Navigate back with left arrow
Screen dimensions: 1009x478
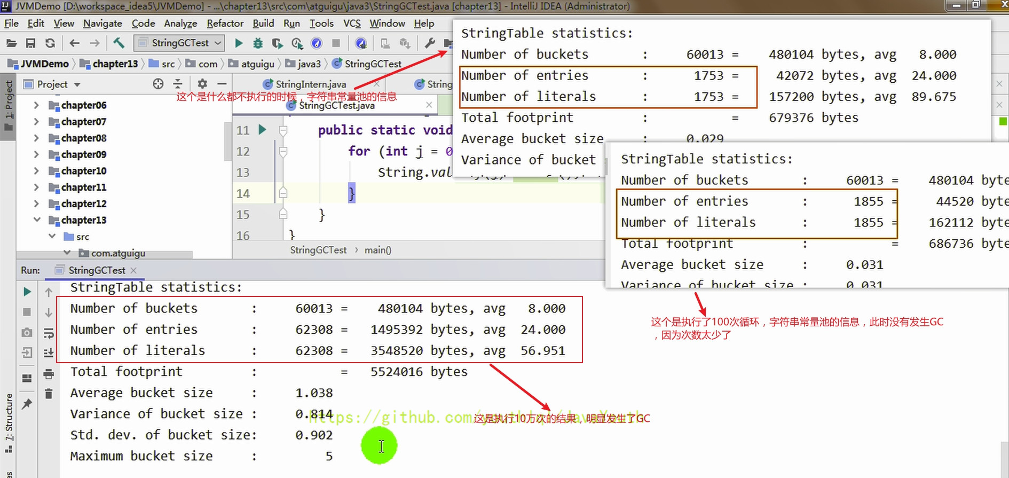coord(74,43)
